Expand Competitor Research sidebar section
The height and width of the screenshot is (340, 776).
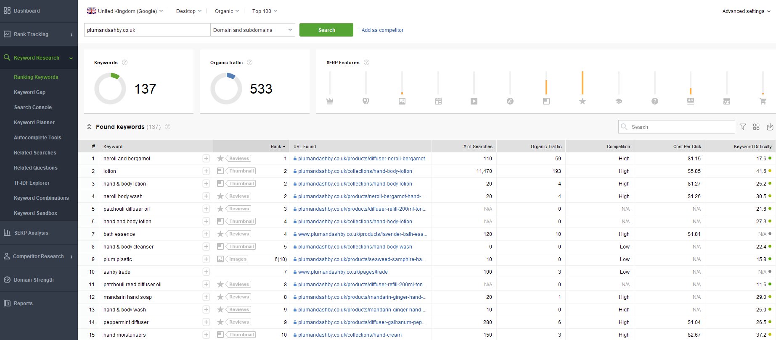[39, 256]
